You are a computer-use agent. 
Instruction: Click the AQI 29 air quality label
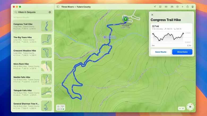pyautogui.click(x=60, y=109)
